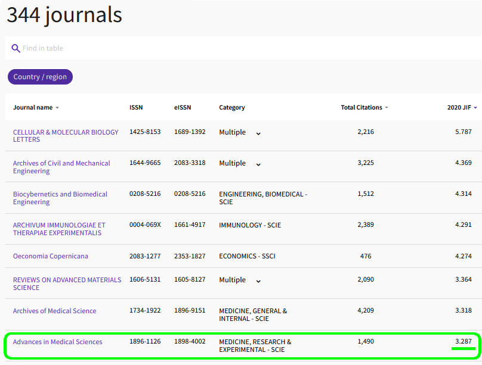Click the Category column header
Image resolution: width=482 pixels, height=365 pixels.
click(x=232, y=108)
